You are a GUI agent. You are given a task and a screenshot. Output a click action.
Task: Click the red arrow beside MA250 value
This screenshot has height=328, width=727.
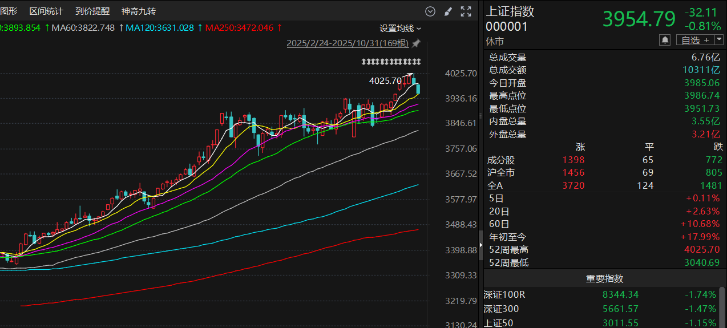tap(280, 27)
